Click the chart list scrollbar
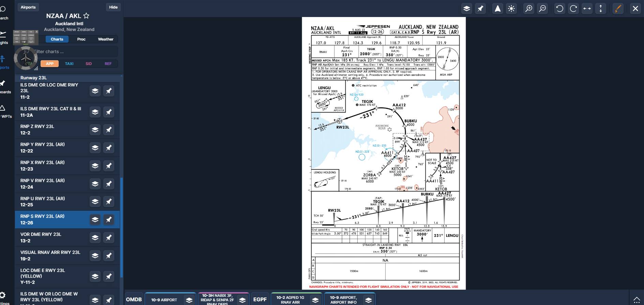 [x=121, y=227]
